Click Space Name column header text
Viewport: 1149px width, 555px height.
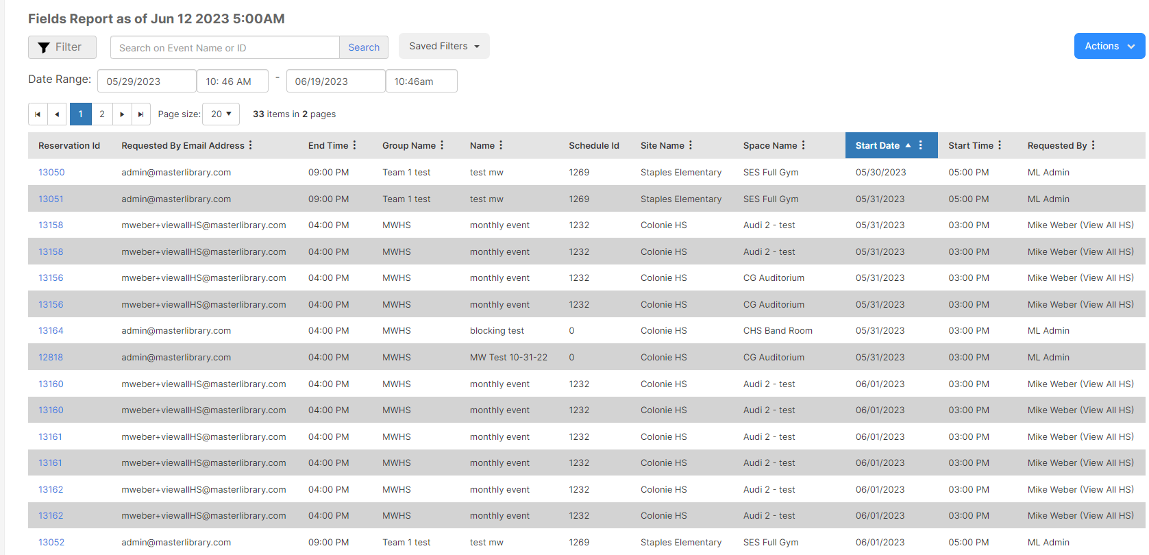[x=770, y=145]
